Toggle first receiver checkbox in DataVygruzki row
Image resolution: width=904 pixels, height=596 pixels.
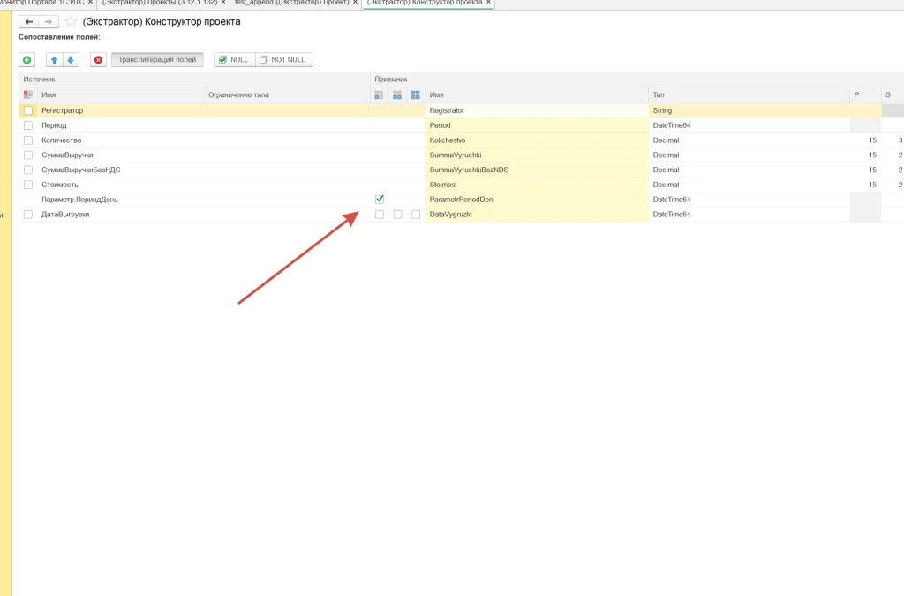coord(380,215)
